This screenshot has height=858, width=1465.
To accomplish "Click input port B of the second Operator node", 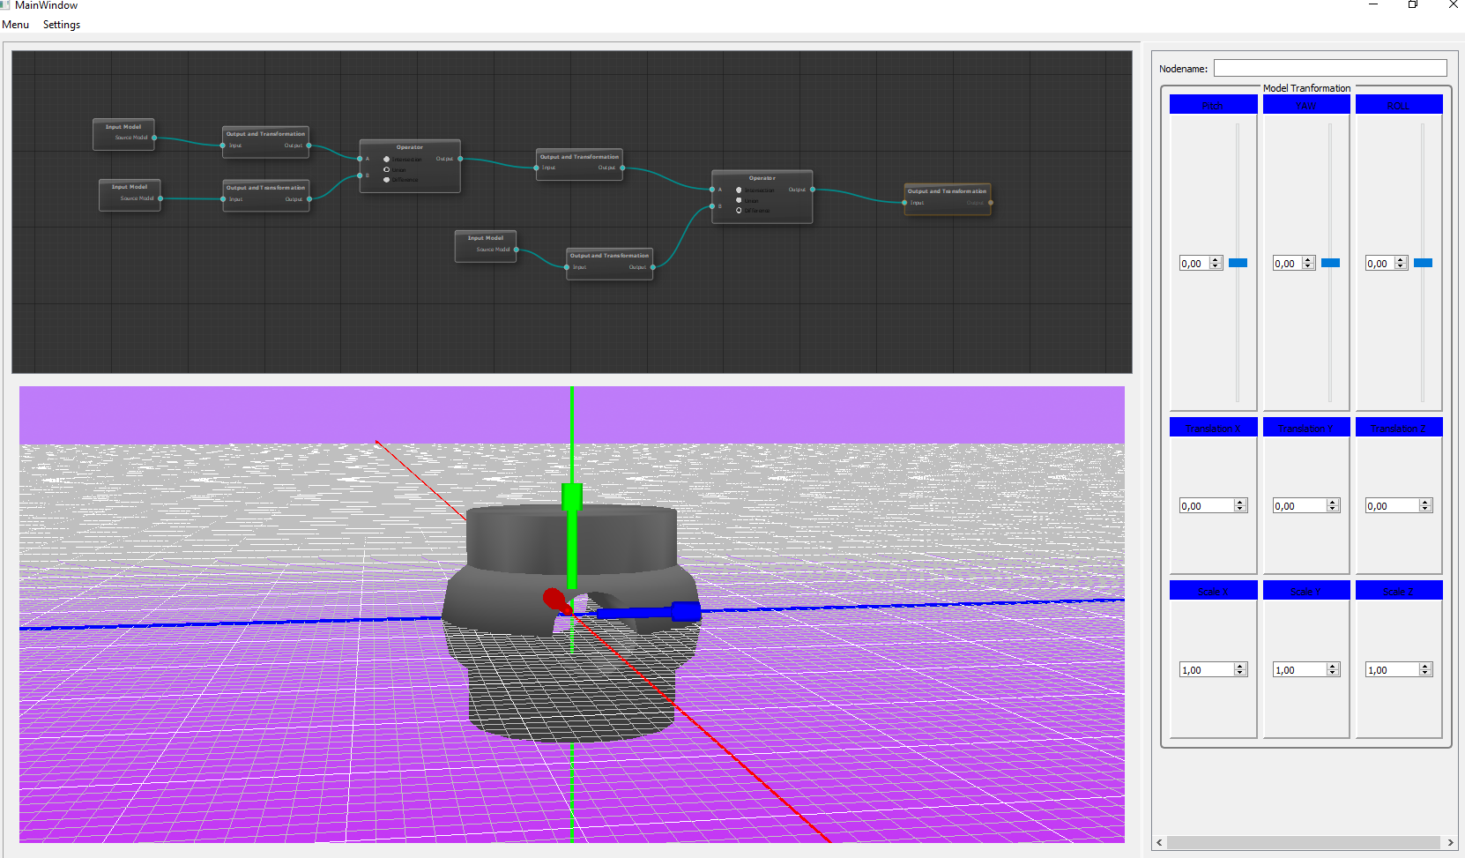I will pos(712,206).
